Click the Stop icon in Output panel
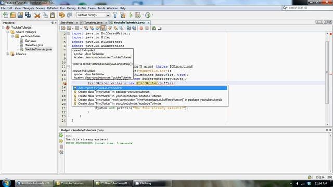This screenshot has width=333, height=187. (61, 146)
